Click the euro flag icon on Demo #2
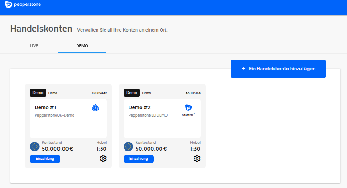This screenshot has width=347, height=188. (x=129, y=146)
